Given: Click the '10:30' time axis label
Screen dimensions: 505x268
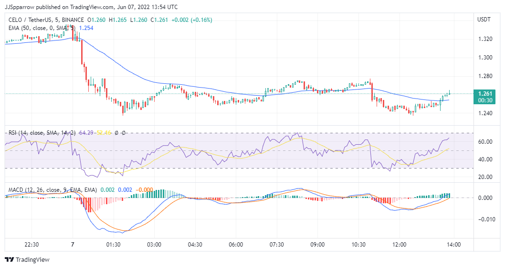Looking at the screenshot, I should coord(358,245).
